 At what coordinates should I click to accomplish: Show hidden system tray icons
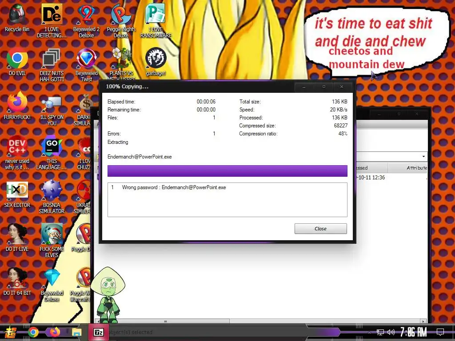pyautogui.click(x=369, y=332)
